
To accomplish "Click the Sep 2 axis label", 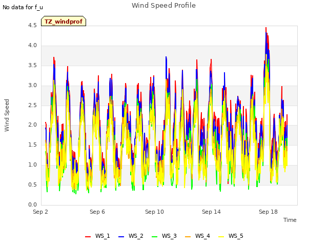I will point(40,212).
